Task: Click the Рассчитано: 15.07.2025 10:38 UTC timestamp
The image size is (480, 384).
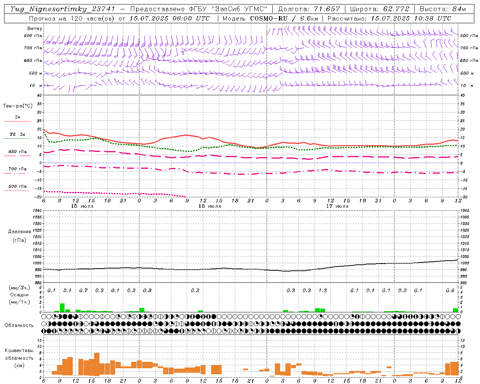Action: [389, 18]
